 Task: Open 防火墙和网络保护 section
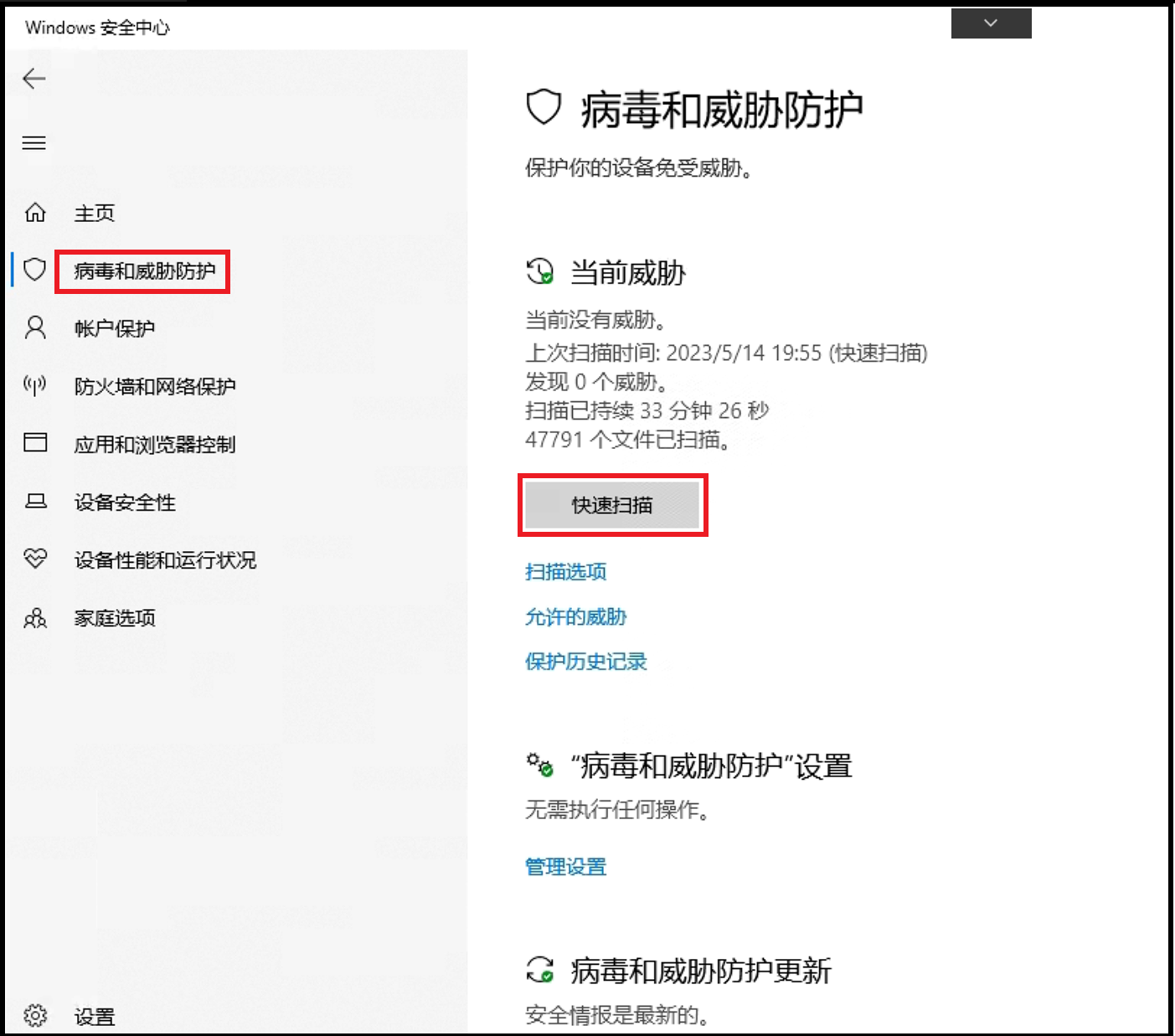(155, 386)
